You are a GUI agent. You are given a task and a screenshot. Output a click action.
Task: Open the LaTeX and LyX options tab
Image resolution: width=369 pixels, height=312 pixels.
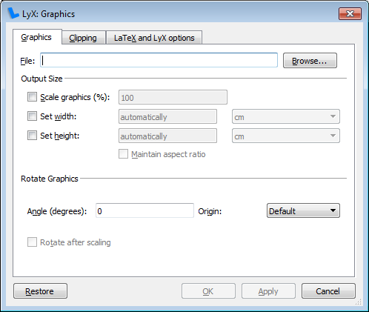coord(154,38)
